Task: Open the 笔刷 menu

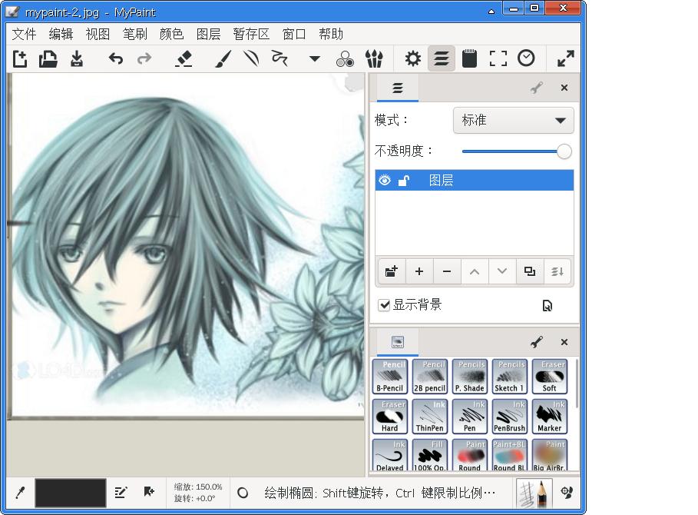Action: tap(134, 34)
